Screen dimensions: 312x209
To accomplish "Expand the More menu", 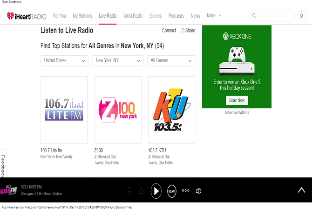I will pos(214,15).
